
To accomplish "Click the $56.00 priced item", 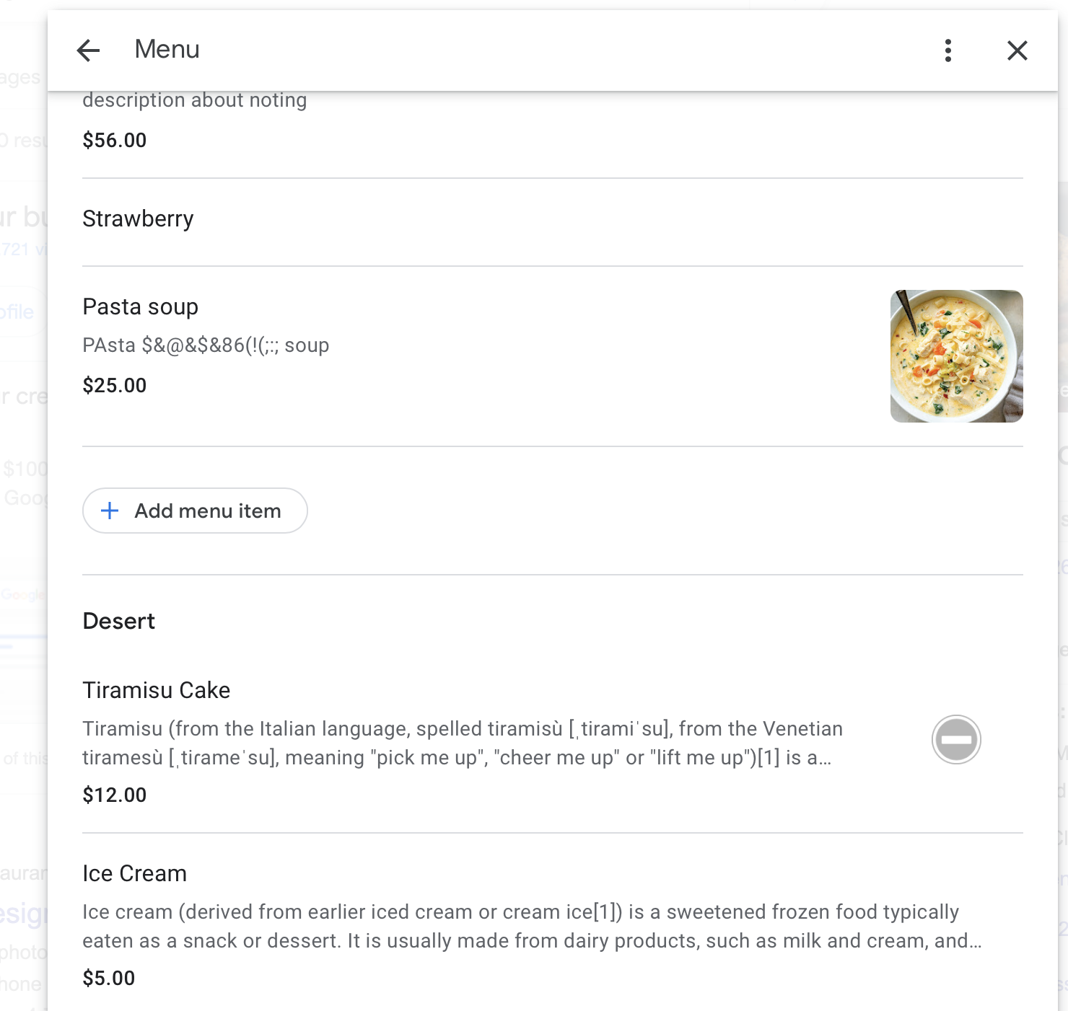I will pyautogui.click(x=115, y=140).
